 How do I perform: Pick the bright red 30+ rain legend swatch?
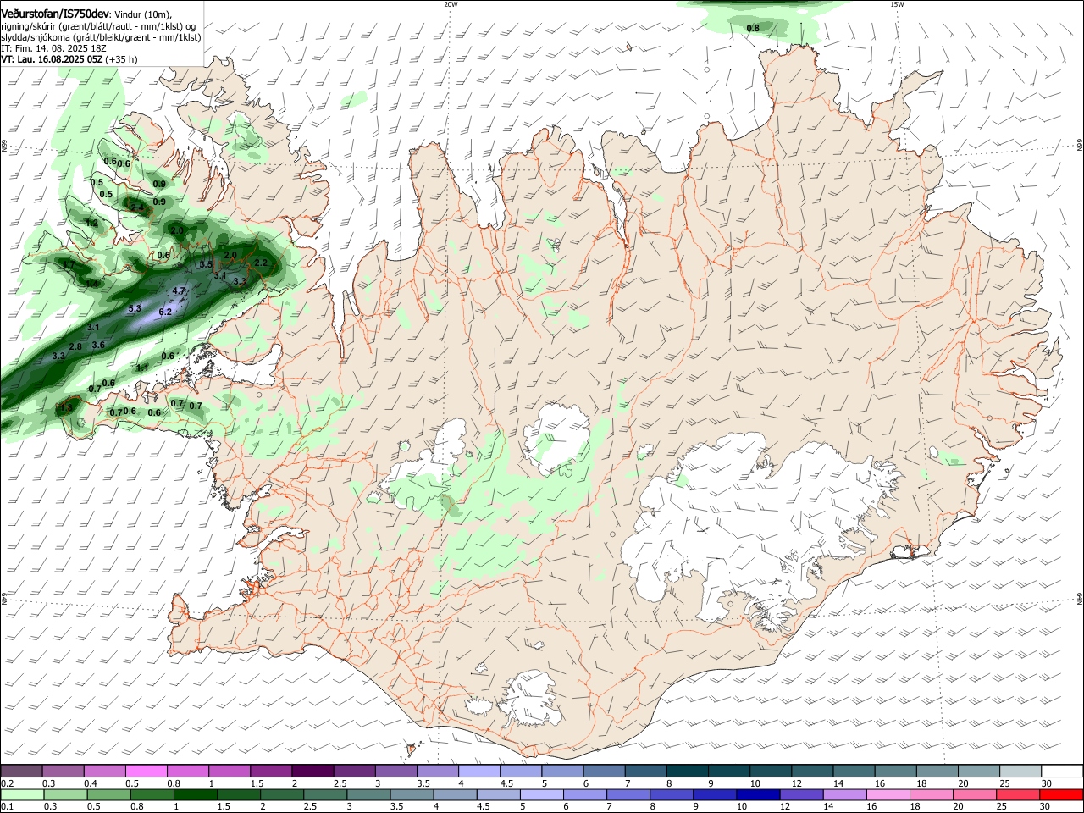coord(1062,794)
